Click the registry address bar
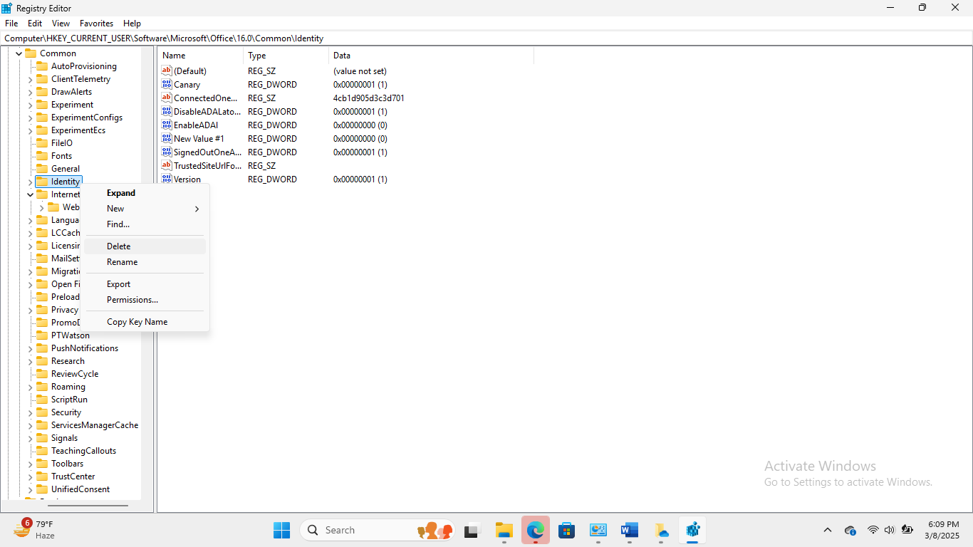The height and width of the screenshot is (547, 973). point(486,38)
